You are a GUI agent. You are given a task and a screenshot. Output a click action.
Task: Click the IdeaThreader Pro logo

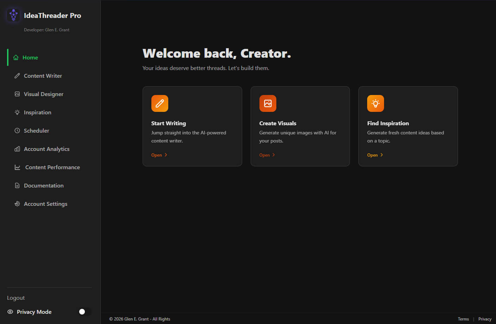click(13, 15)
